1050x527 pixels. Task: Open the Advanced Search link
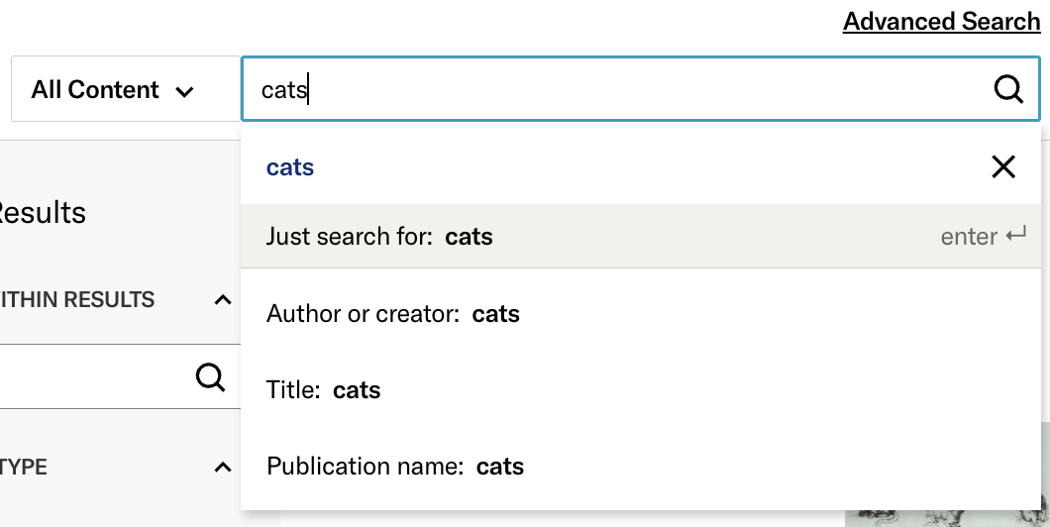[x=941, y=22]
